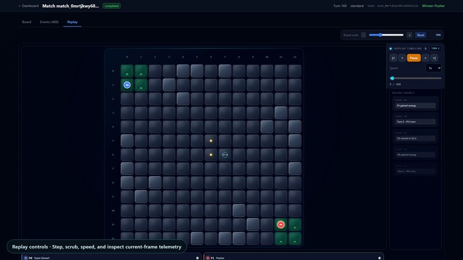
Task: Switch to the Board tab
Action: [26, 22]
